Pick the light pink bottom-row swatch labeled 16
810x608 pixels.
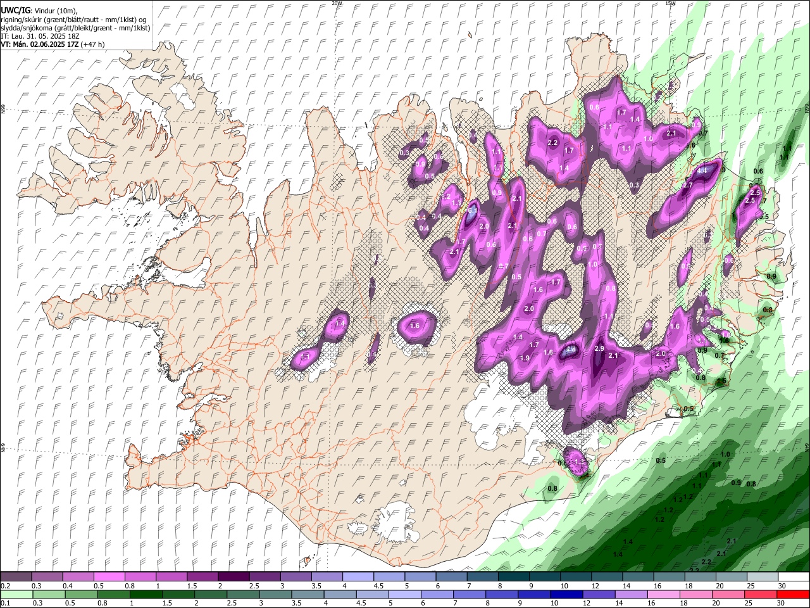click(x=664, y=594)
